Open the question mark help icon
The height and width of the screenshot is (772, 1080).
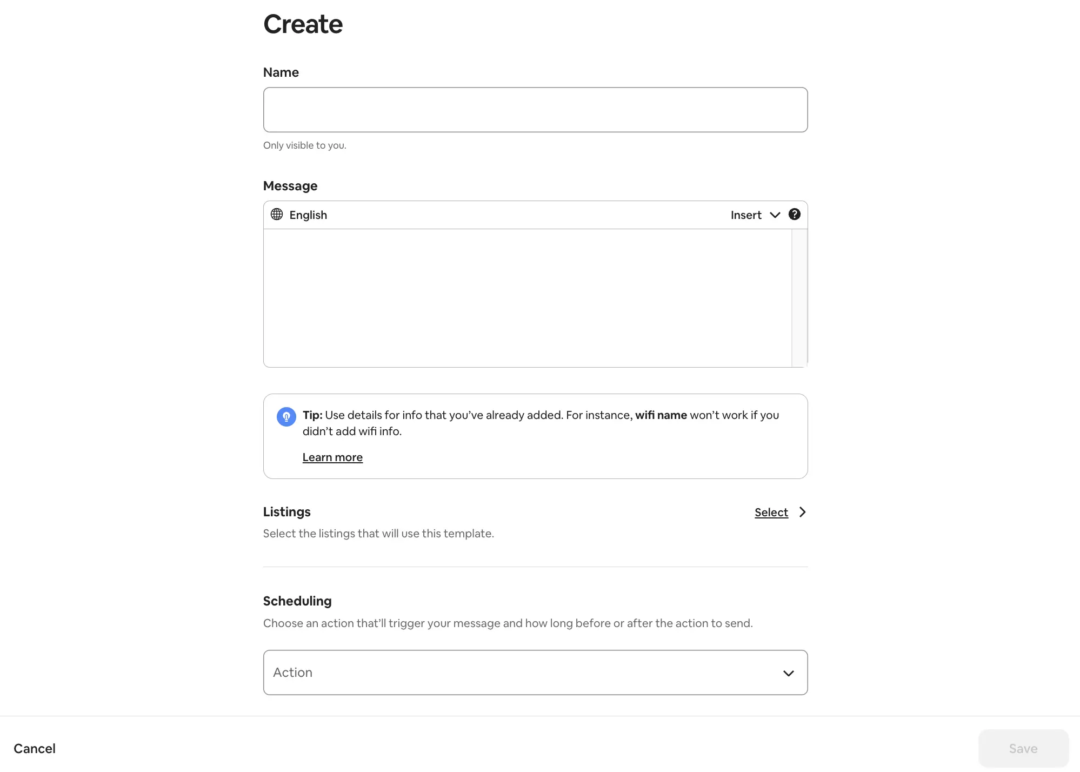point(794,215)
